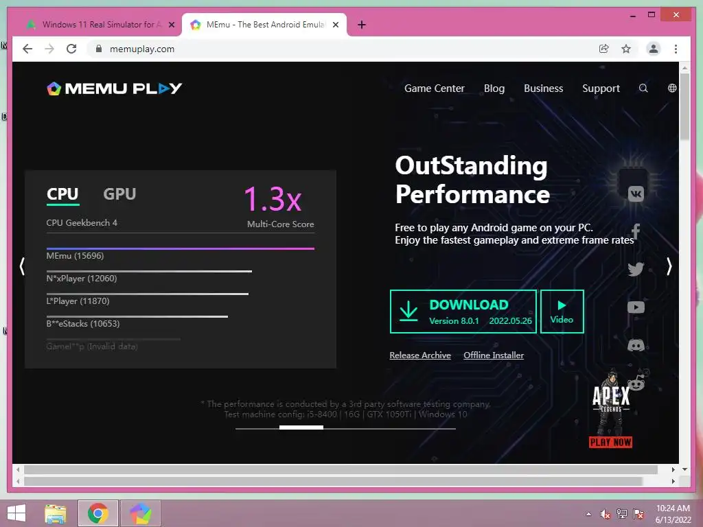This screenshot has height=527, width=703.
Task: Show previous slide with left arrow
Action: coord(22,266)
